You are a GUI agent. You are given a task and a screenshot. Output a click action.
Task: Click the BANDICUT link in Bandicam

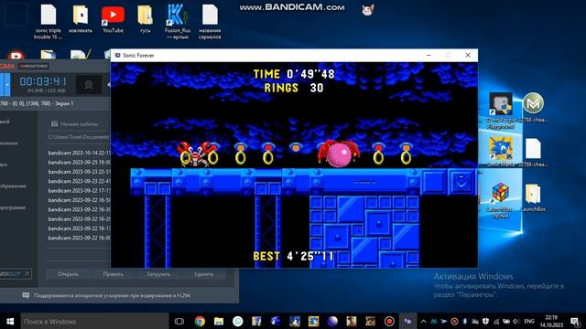[15, 274]
